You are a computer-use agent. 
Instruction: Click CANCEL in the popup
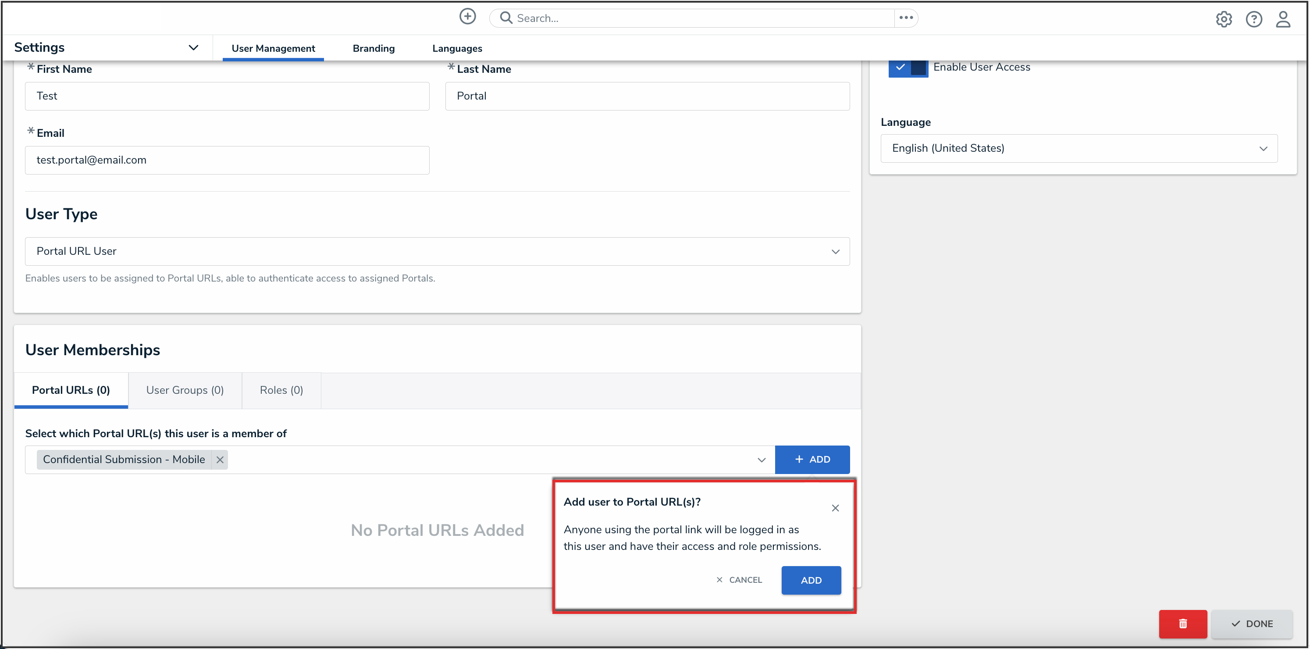point(739,580)
